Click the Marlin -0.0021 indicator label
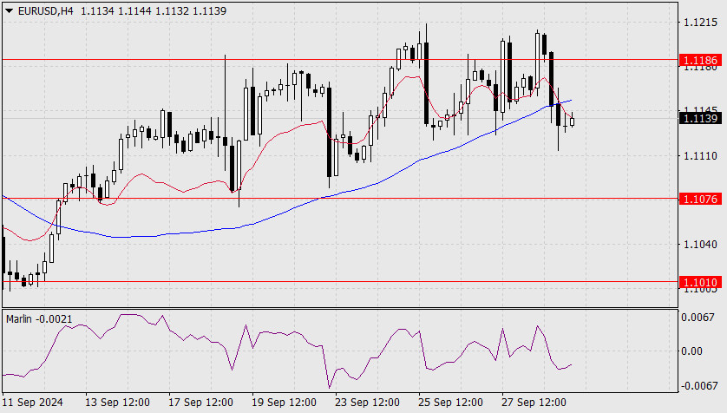Screen dimensions: 727x413 [39, 319]
